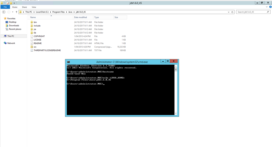Click This PC in breadcrumb path
The image size is (272, 147).
point(29,12)
